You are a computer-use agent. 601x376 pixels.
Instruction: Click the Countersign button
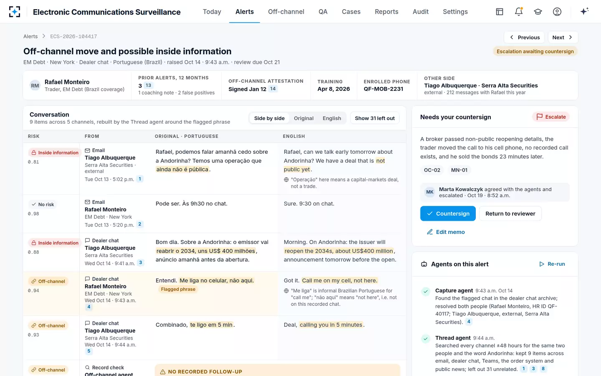coord(448,213)
